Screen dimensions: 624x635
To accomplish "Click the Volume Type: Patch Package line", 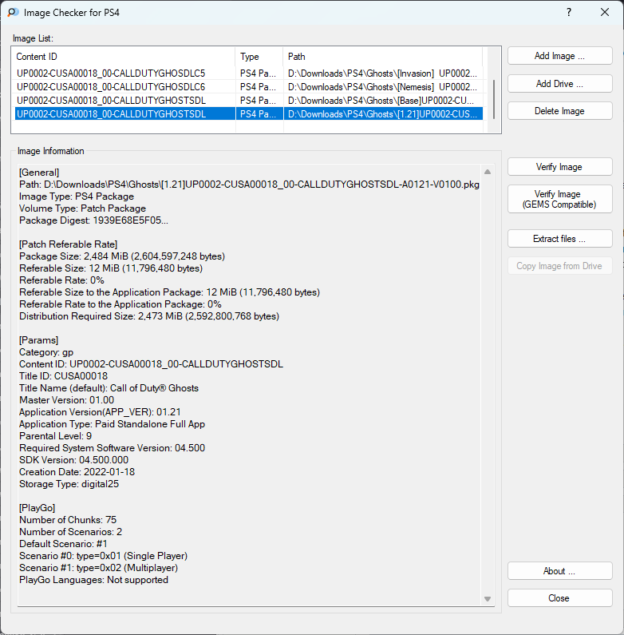I will point(82,208).
